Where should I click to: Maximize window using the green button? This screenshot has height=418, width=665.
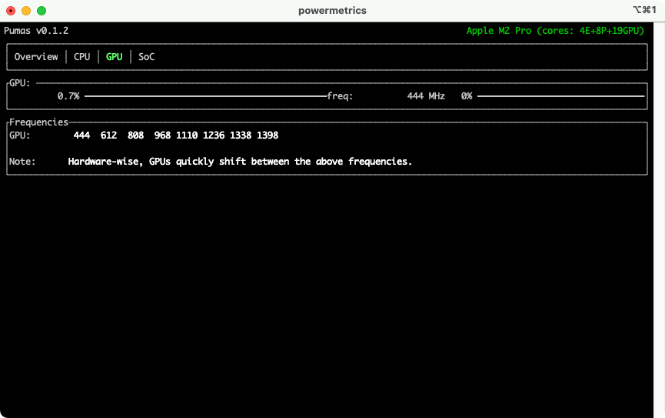[x=42, y=11]
